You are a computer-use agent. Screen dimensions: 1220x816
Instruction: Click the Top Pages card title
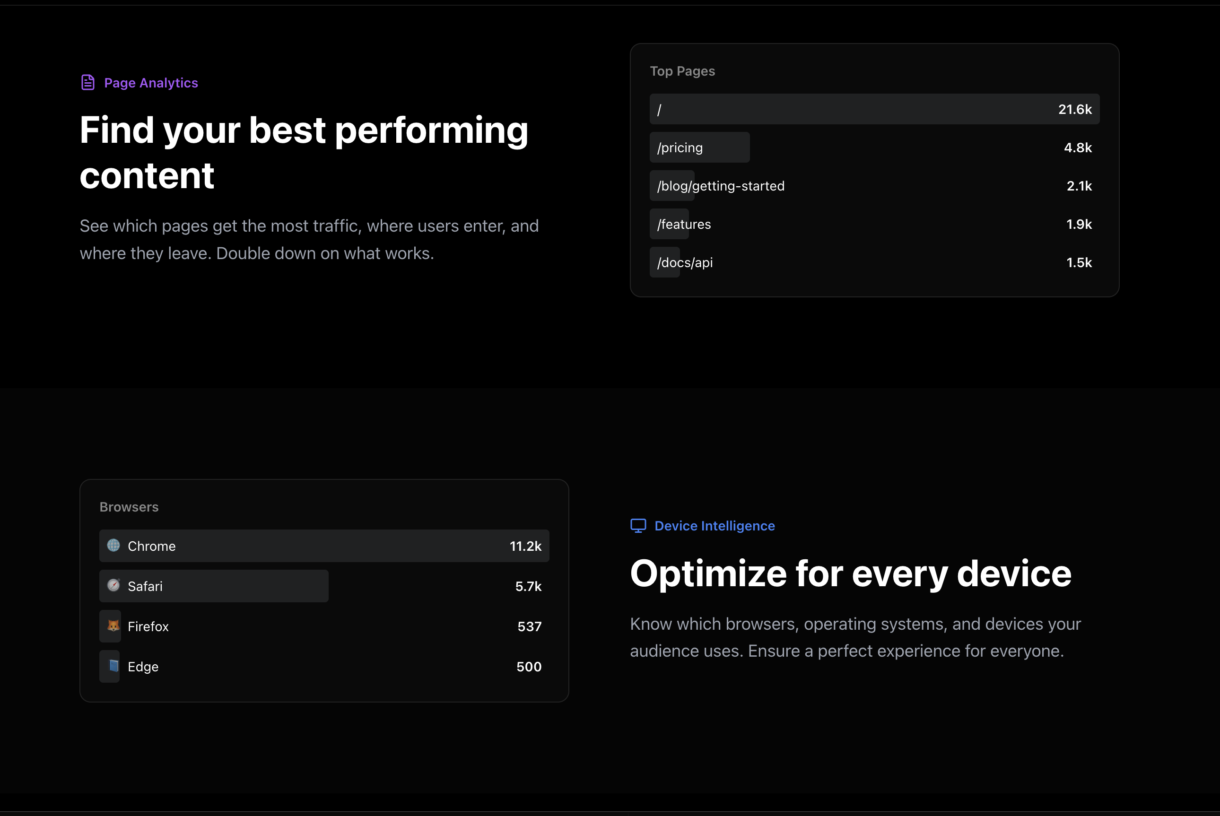[x=682, y=71]
